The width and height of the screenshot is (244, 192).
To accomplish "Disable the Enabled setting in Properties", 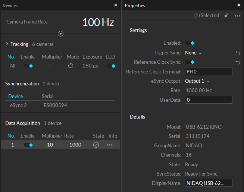I will coord(190,43).
